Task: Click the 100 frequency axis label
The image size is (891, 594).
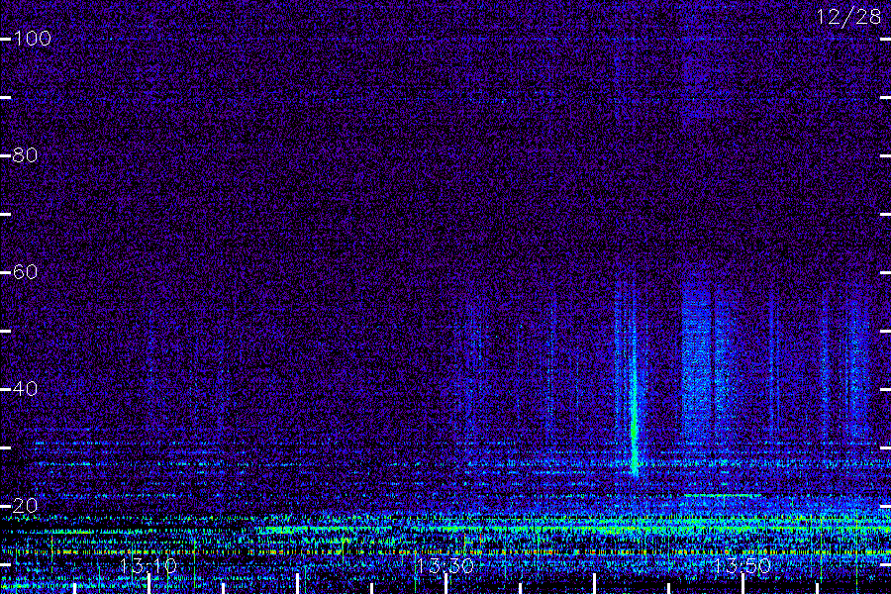Action: point(32,39)
